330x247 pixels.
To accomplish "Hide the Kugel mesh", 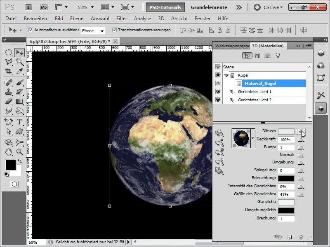I will [x=218, y=75].
